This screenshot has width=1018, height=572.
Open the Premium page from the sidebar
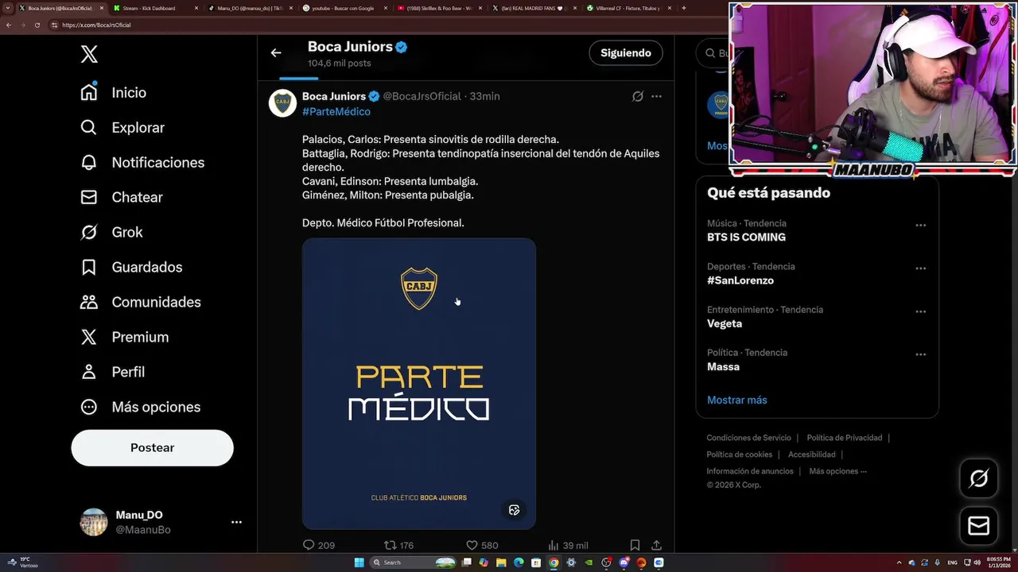pyautogui.click(x=125, y=337)
